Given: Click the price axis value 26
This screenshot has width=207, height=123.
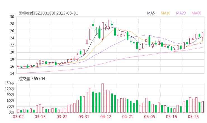Looking at the screenshot, I should point(12,31).
